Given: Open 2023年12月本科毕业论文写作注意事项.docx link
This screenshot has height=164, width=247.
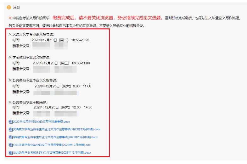Looking at the screenshot, I should point(42,122).
